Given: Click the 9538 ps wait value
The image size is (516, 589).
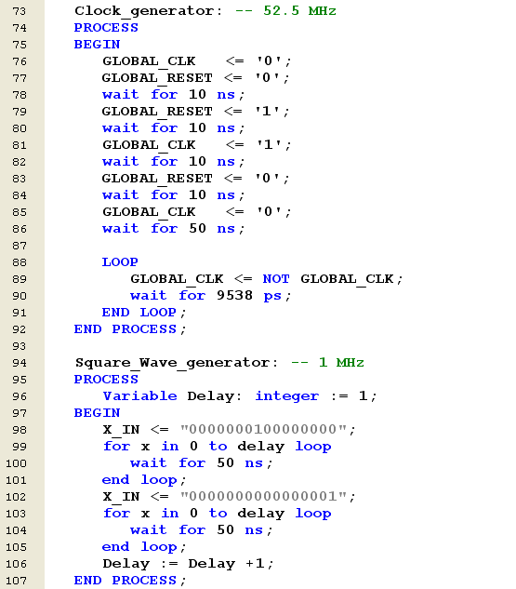Looking at the screenshot, I should pos(249,296).
